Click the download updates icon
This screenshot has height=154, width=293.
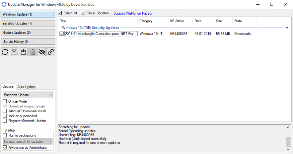tap(14, 52)
